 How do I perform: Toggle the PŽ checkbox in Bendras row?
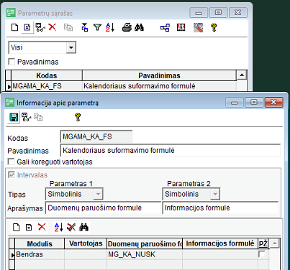coord(262,254)
